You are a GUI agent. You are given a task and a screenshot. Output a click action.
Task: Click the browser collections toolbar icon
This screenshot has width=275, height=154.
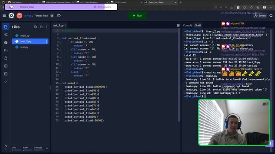pos(258,7)
